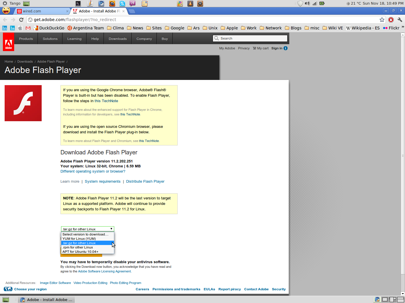405x303 pixels.
Task: Open the Downloads menu in navigation bar
Action: click(x=118, y=39)
